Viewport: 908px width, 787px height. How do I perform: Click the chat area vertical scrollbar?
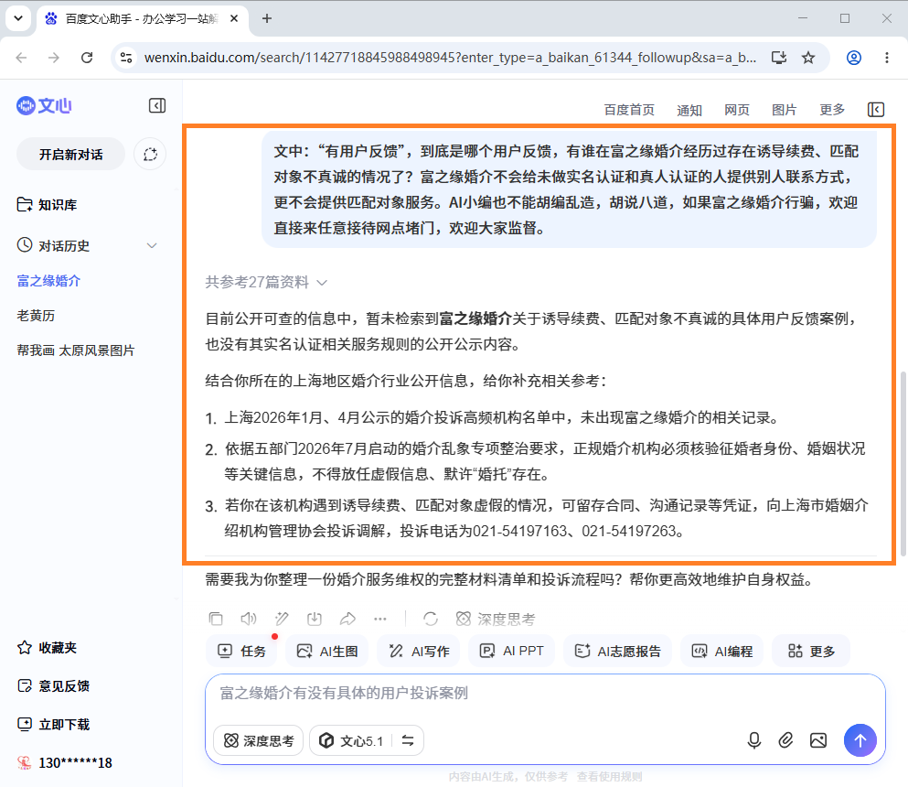[903, 464]
